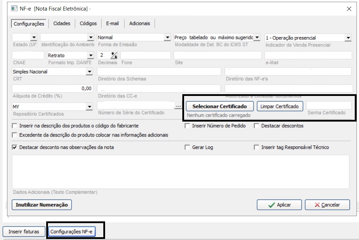Screen dimensions: 359x240
Task: Go to the Adicionais tab
Action: click(x=140, y=24)
